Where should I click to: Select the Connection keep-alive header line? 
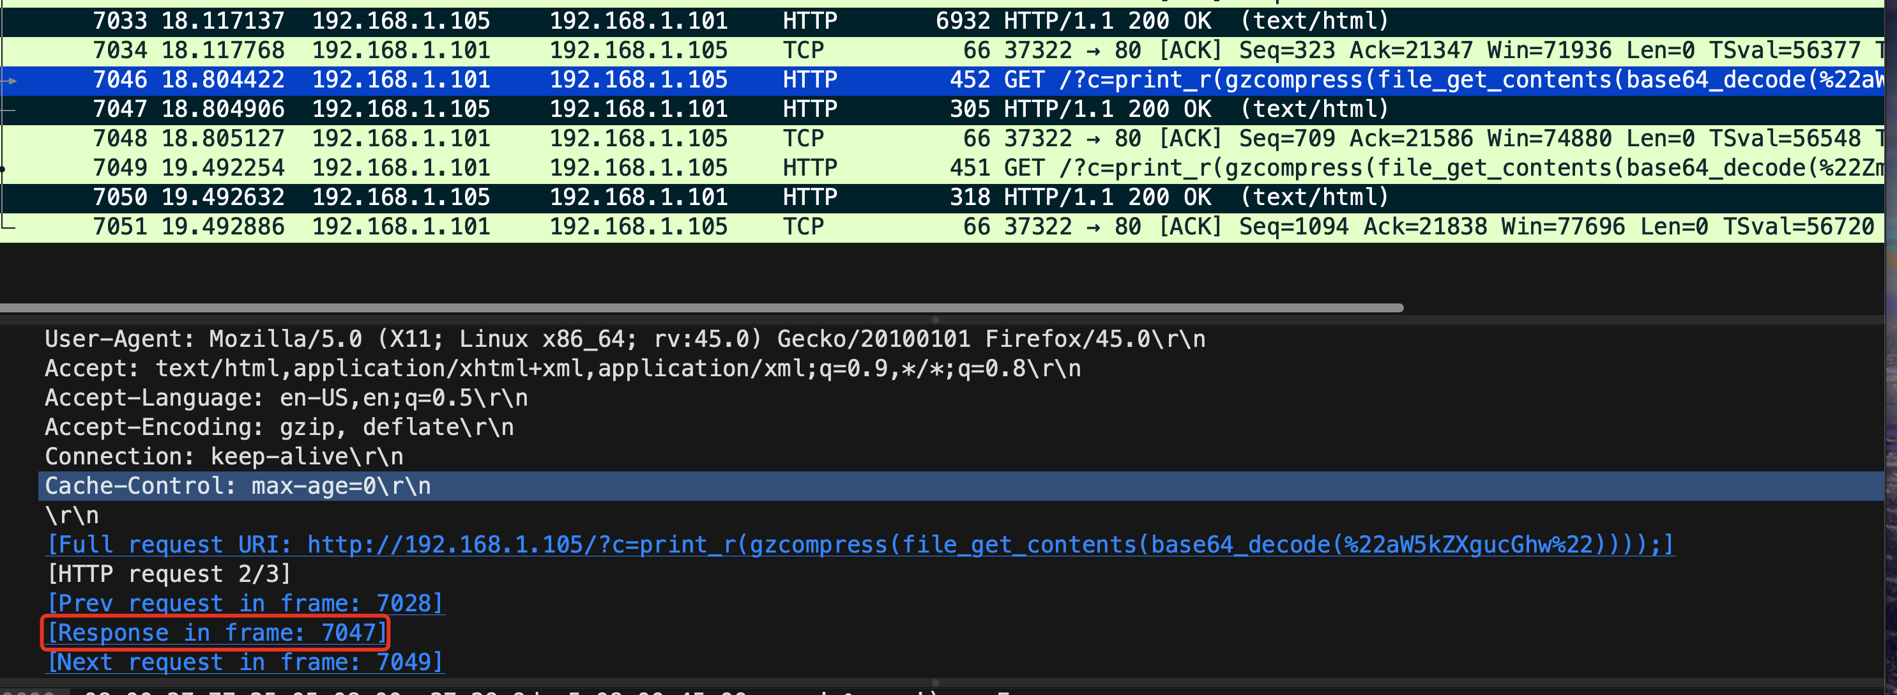[x=224, y=457]
